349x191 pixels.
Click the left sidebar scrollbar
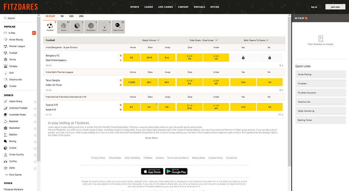(39, 89)
